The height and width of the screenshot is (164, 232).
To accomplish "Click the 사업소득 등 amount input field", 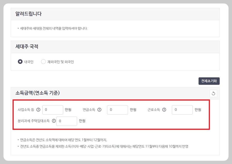I will (53, 110).
